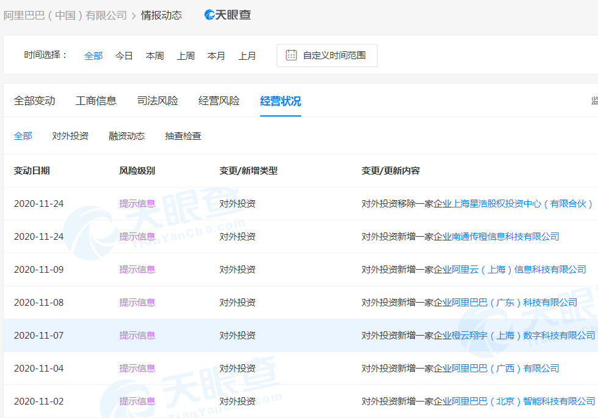
Task: Show 抽查检查 sub-category
Action: tap(183, 136)
